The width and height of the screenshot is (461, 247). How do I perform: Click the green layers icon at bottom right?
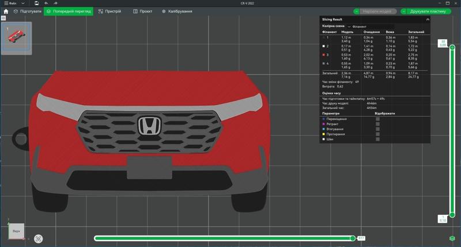point(453,238)
